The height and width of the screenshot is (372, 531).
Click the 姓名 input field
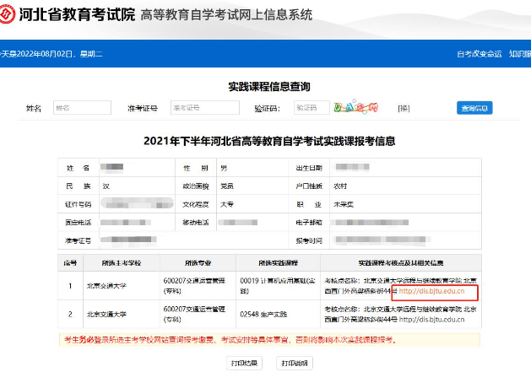(x=82, y=108)
